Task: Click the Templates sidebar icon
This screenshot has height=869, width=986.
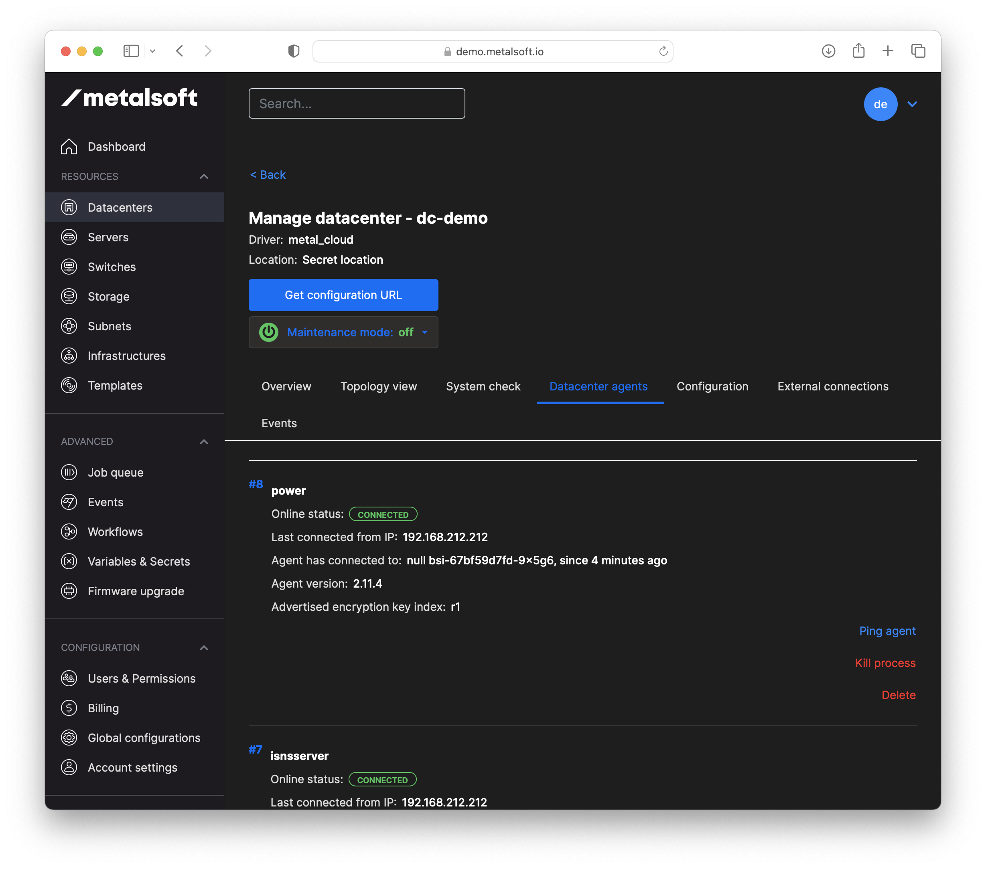Action: coord(69,385)
